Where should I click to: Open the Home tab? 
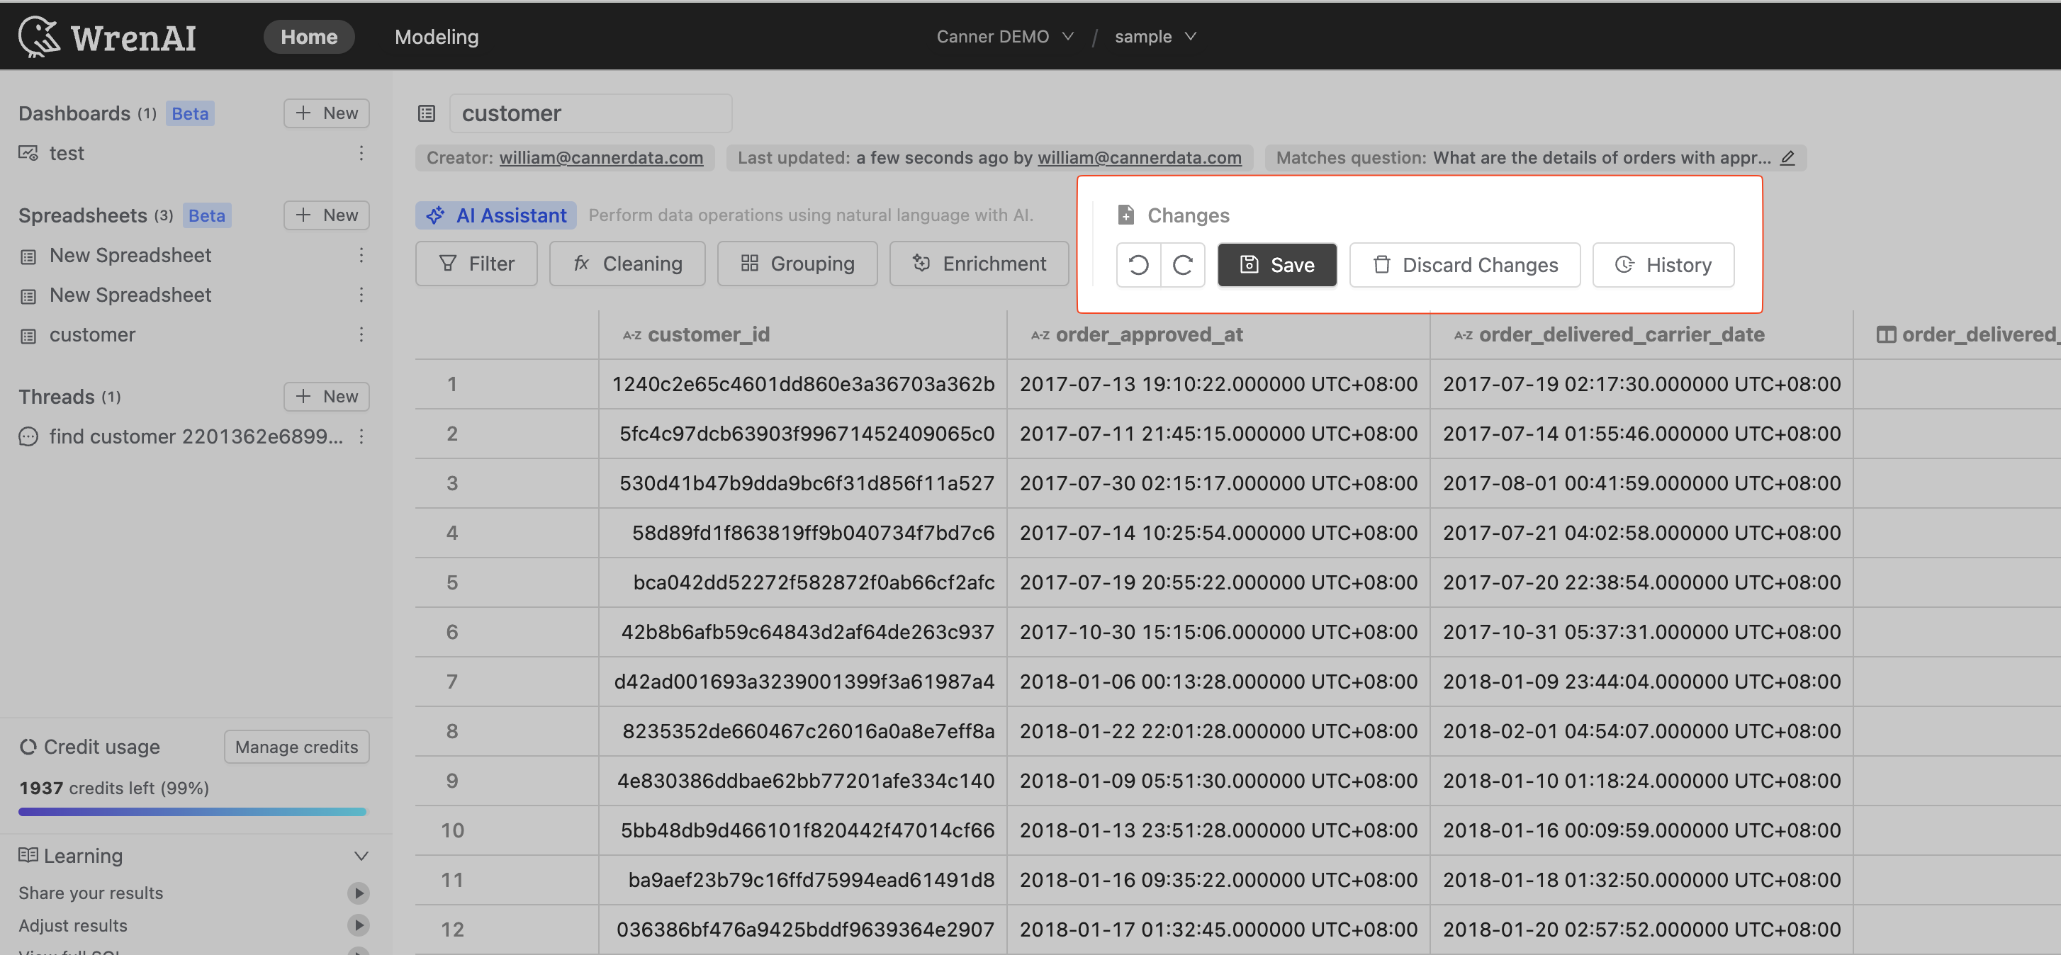point(309,37)
